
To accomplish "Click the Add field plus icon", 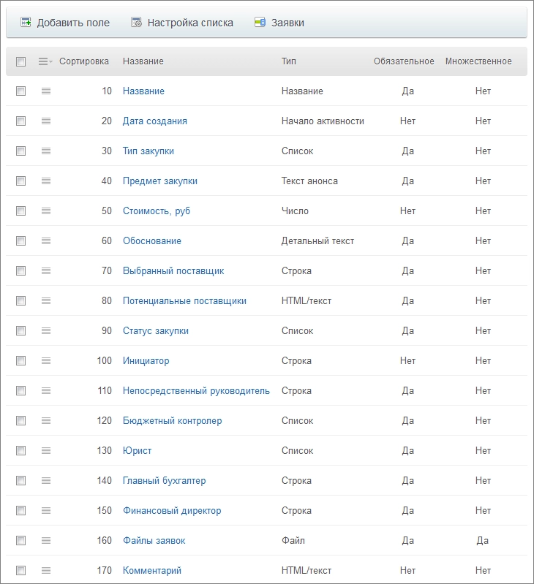I will [x=26, y=23].
